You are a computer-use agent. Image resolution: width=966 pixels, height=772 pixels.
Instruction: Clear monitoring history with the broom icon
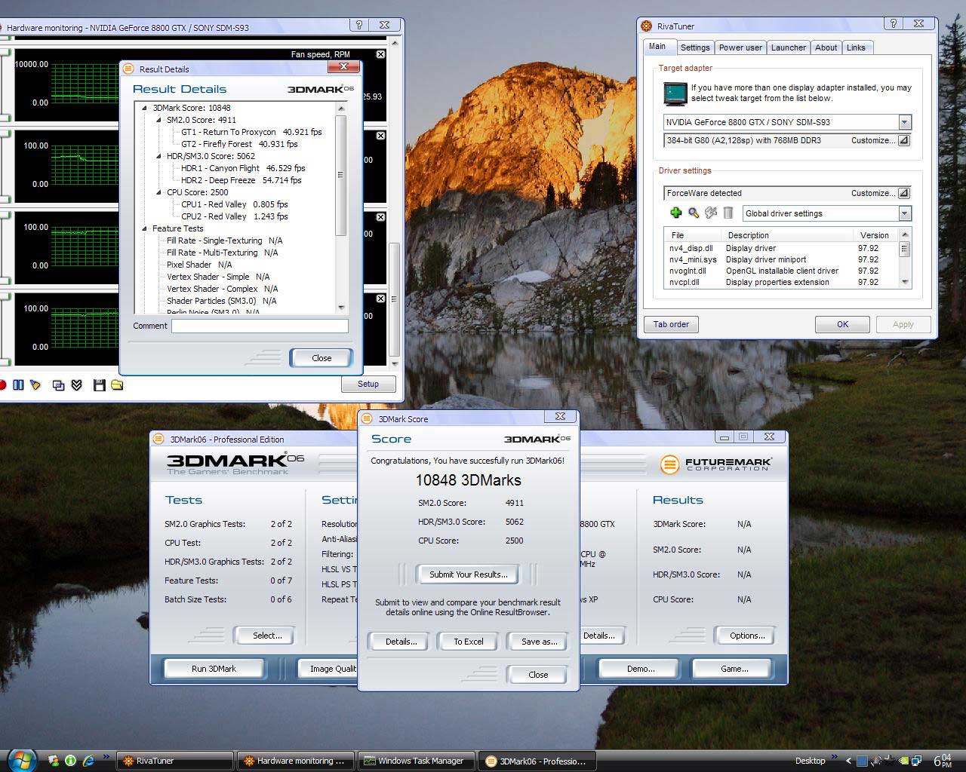(35, 384)
